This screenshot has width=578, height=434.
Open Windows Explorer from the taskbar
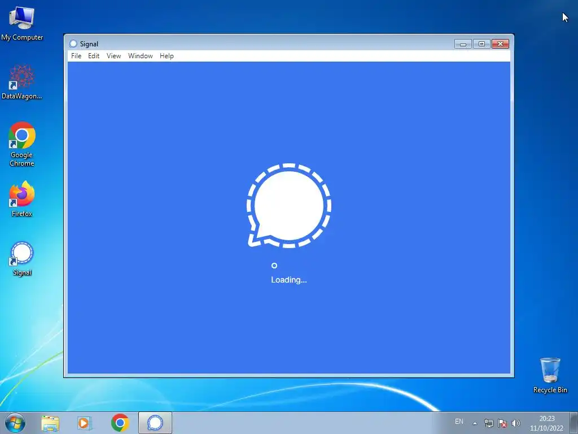(x=50, y=423)
